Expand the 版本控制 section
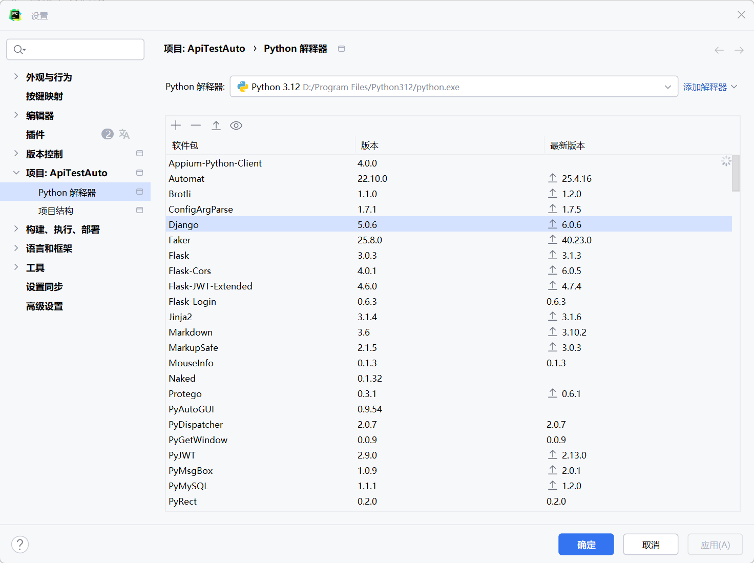754x563 pixels. 16,154
